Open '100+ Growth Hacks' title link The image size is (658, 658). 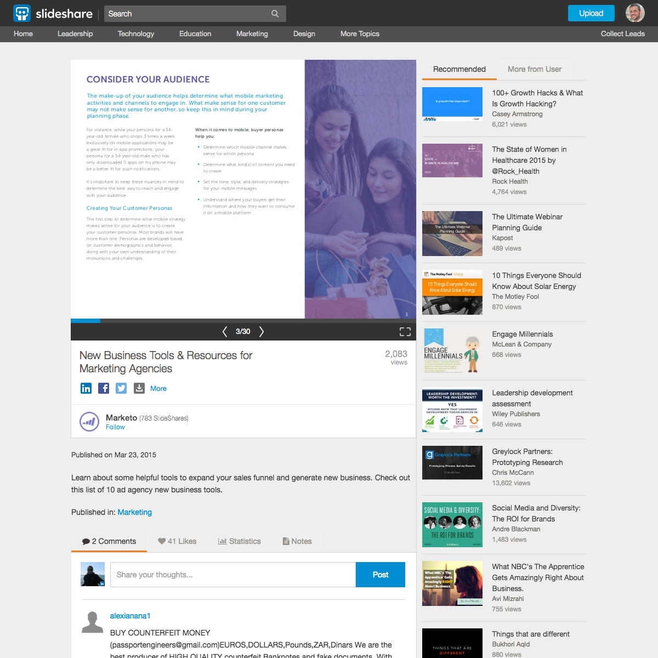click(537, 98)
